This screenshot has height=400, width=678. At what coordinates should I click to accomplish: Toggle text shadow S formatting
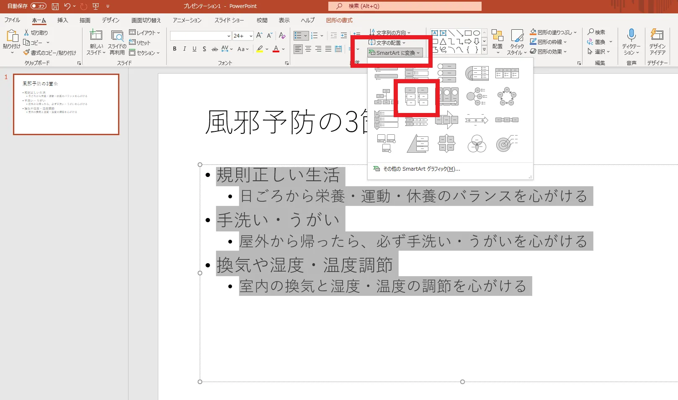click(204, 49)
